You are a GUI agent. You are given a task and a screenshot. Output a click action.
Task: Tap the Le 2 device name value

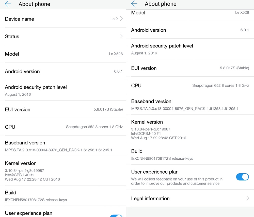114,19
